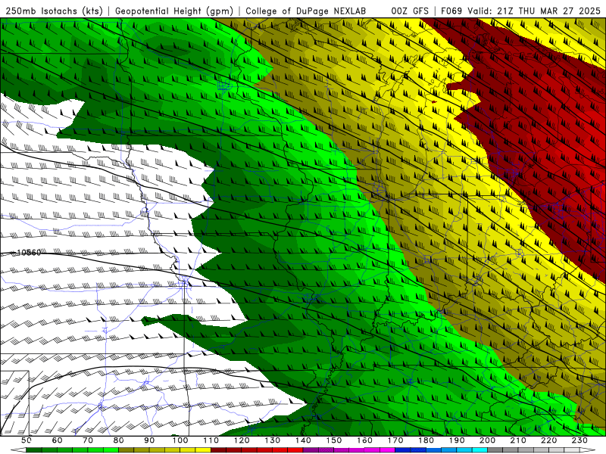Click the '00Z GFS' model run label

click(x=410, y=11)
